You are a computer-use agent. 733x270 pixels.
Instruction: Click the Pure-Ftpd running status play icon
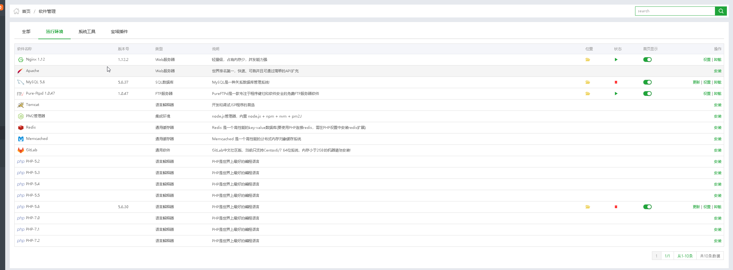(x=616, y=94)
